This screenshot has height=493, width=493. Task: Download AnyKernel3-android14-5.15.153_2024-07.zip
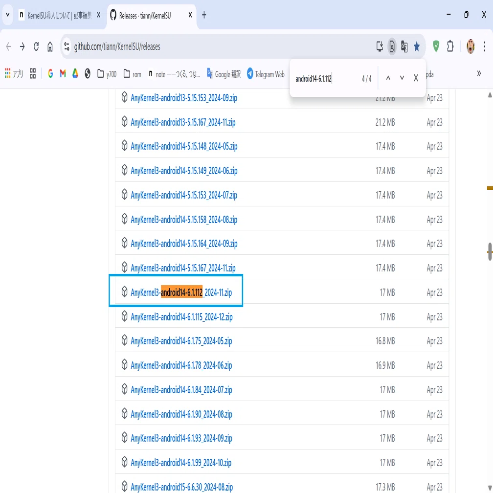[184, 196]
